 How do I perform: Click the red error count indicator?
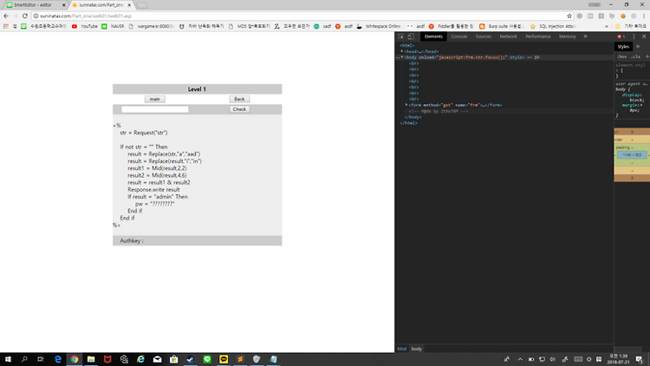point(621,36)
